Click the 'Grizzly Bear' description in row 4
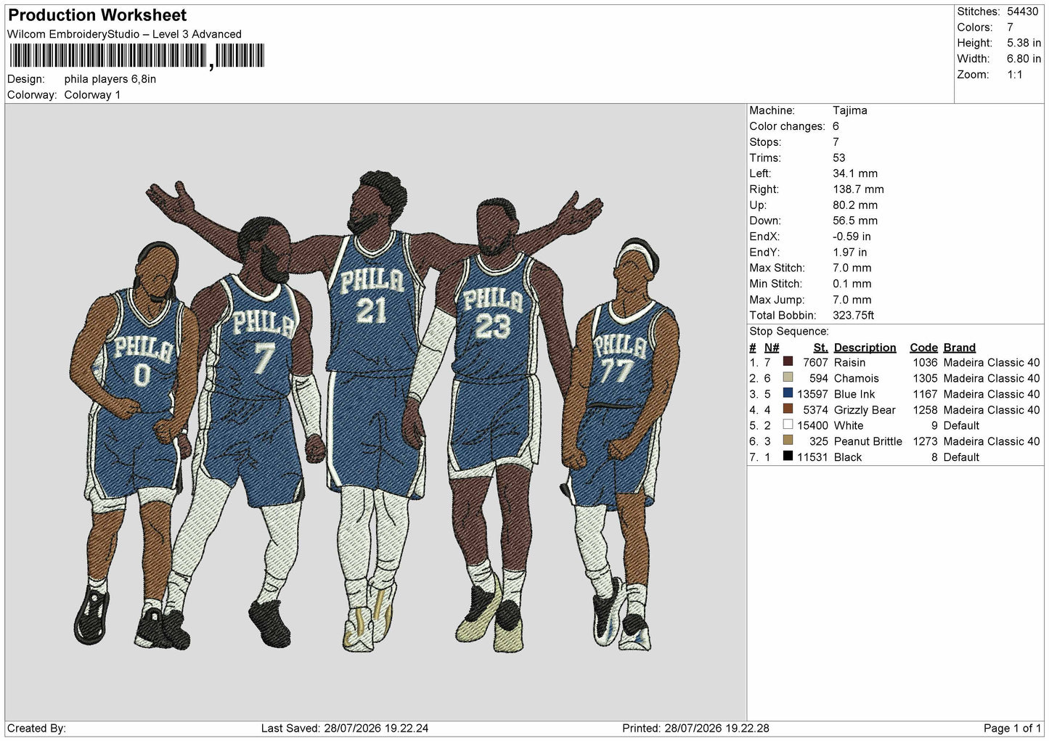 point(865,410)
